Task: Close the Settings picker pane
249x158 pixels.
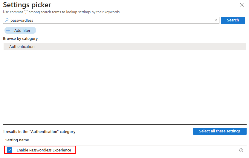Action: pyautogui.click(x=242, y=5)
